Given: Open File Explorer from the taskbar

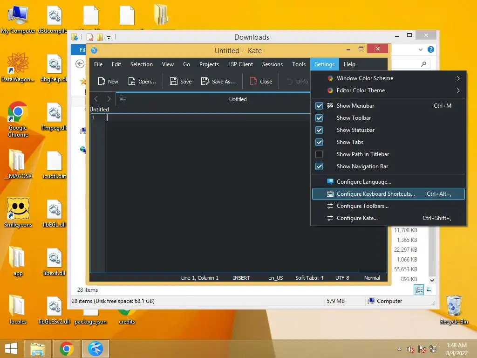Looking at the screenshot, I should pyautogui.click(x=38, y=349).
